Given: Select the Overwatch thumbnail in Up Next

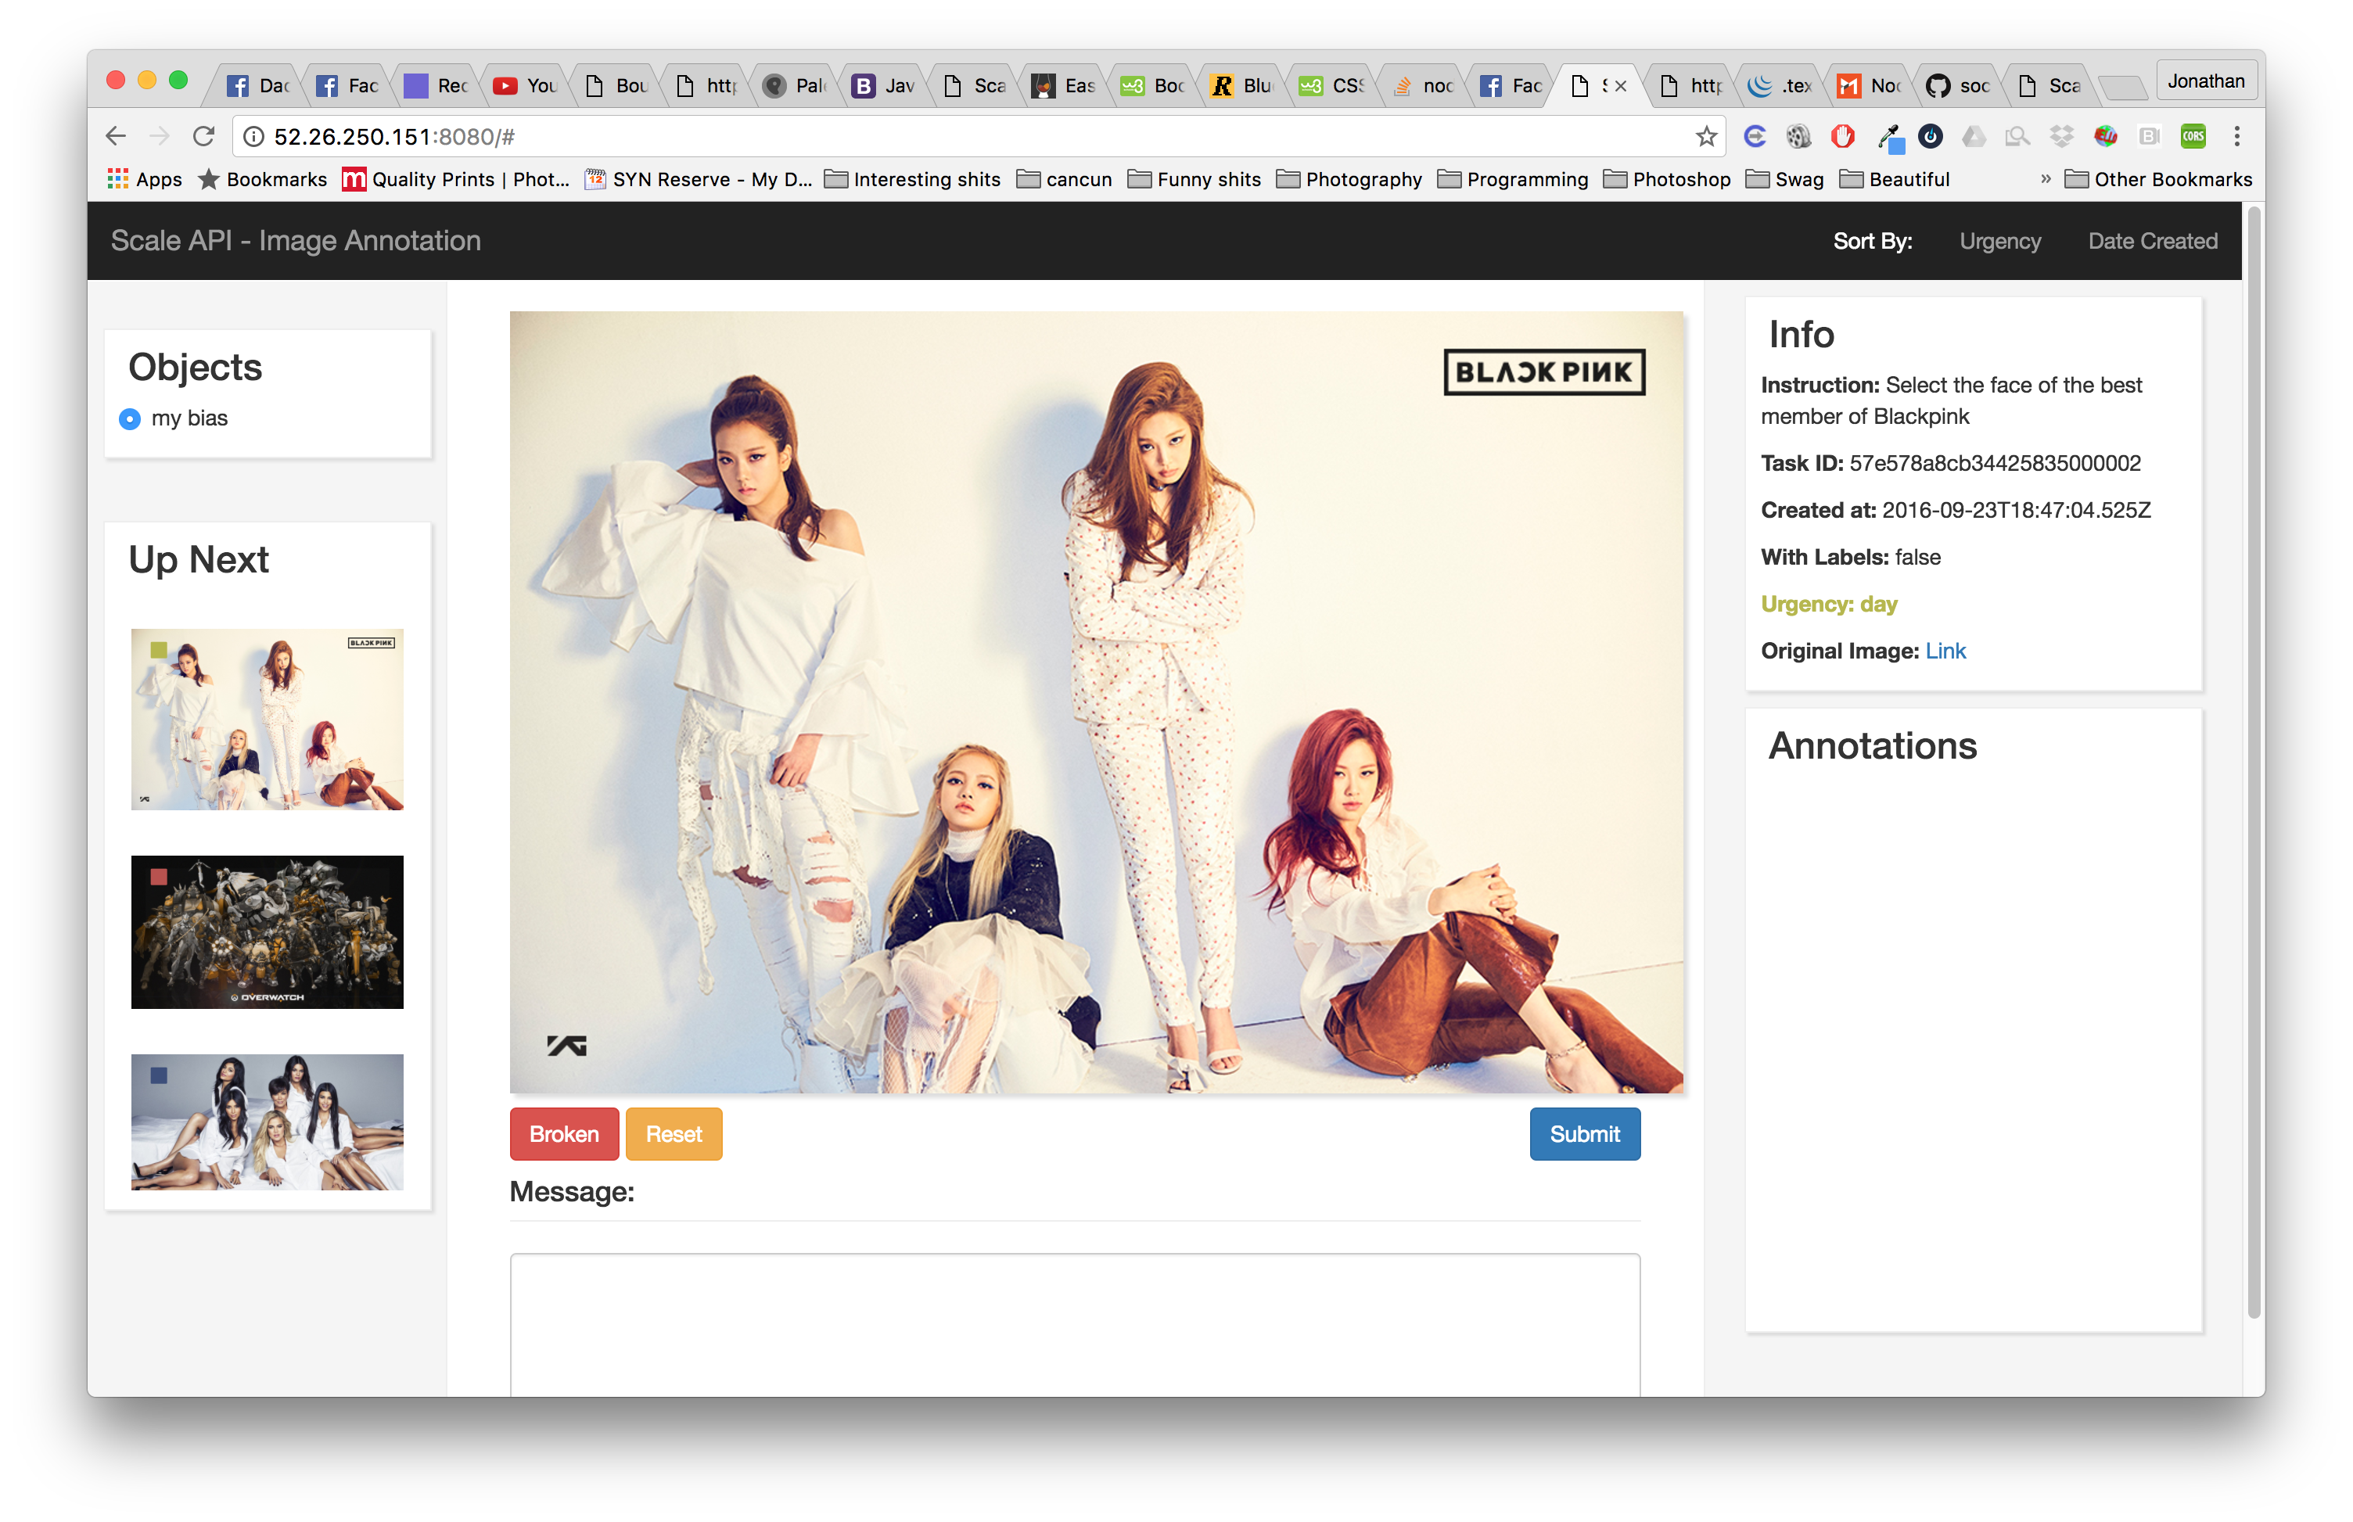Looking at the screenshot, I should pos(267,931).
